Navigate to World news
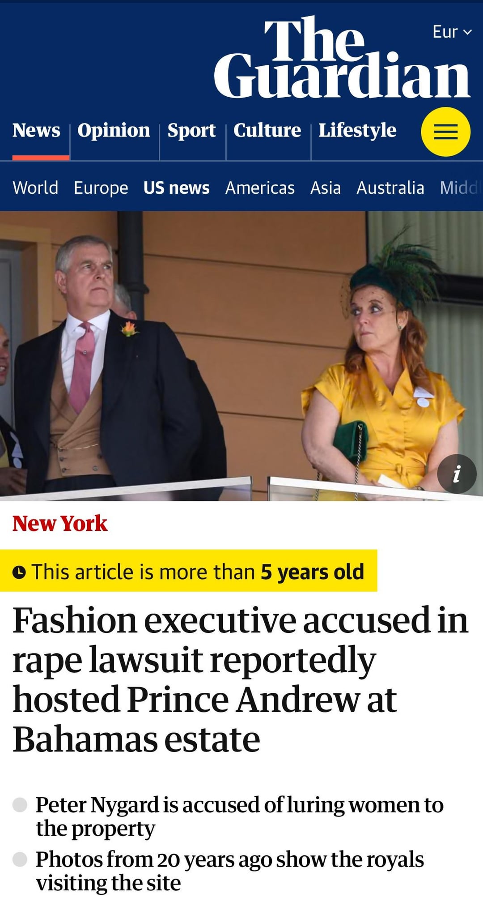This screenshot has height=897, width=483. (35, 188)
